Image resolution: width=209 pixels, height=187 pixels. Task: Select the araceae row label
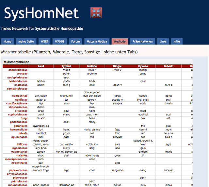(x=22, y=74)
